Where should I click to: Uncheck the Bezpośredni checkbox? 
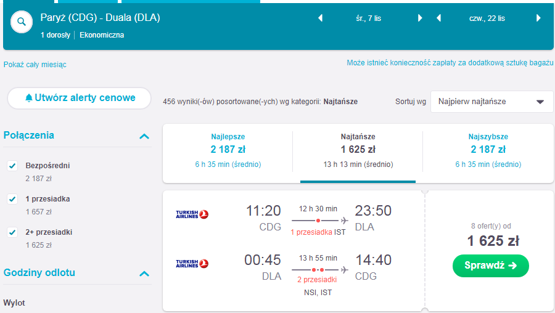[x=12, y=166]
